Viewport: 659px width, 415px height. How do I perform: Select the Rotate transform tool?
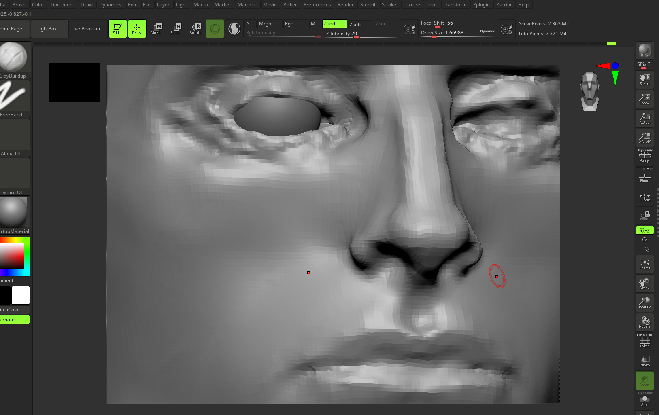[x=196, y=29]
